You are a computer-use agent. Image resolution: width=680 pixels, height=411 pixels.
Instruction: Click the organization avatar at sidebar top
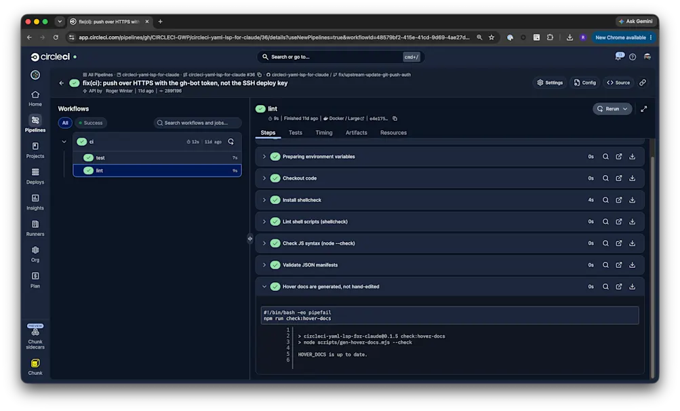tap(35, 75)
